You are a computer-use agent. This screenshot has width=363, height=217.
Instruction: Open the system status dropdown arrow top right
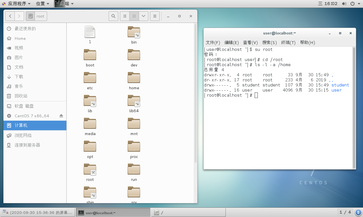click(360, 4)
